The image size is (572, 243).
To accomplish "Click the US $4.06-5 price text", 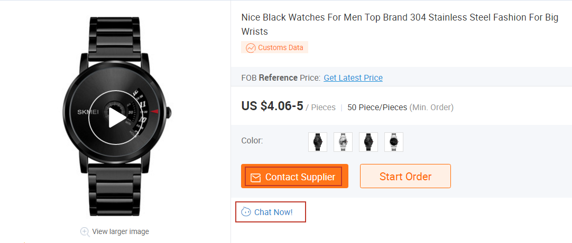I will [x=272, y=106].
